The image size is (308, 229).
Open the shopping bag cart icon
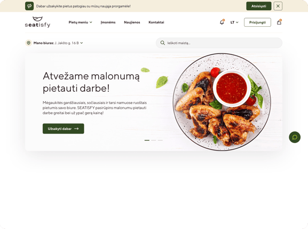tap(279, 22)
